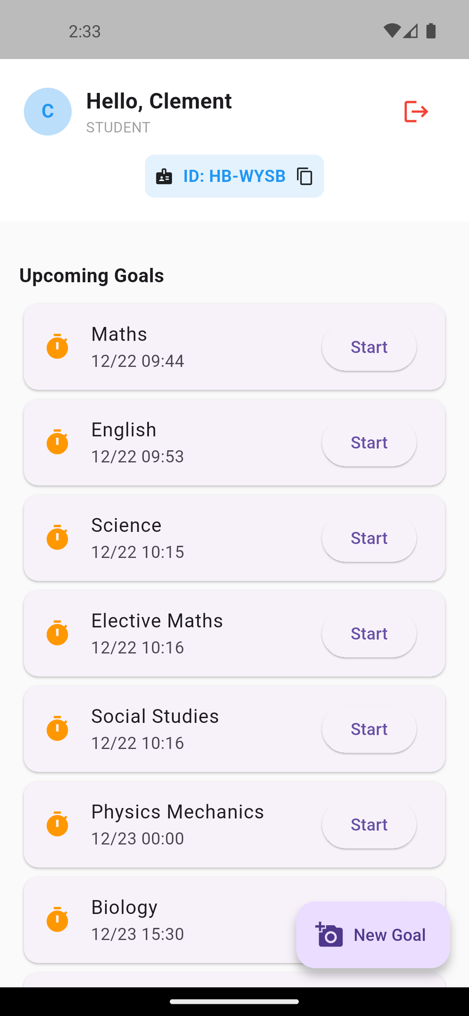
Task: Tap the battery icon in status bar
Action: [x=431, y=31]
